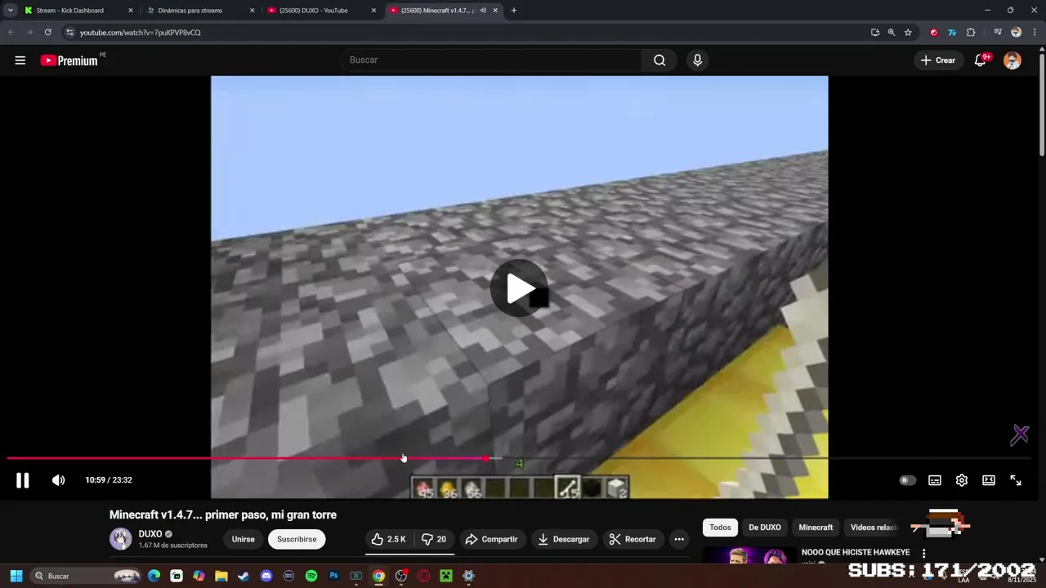The height and width of the screenshot is (588, 1046).
Task: Click the red extension icon
Action: [x=934, y=33]
